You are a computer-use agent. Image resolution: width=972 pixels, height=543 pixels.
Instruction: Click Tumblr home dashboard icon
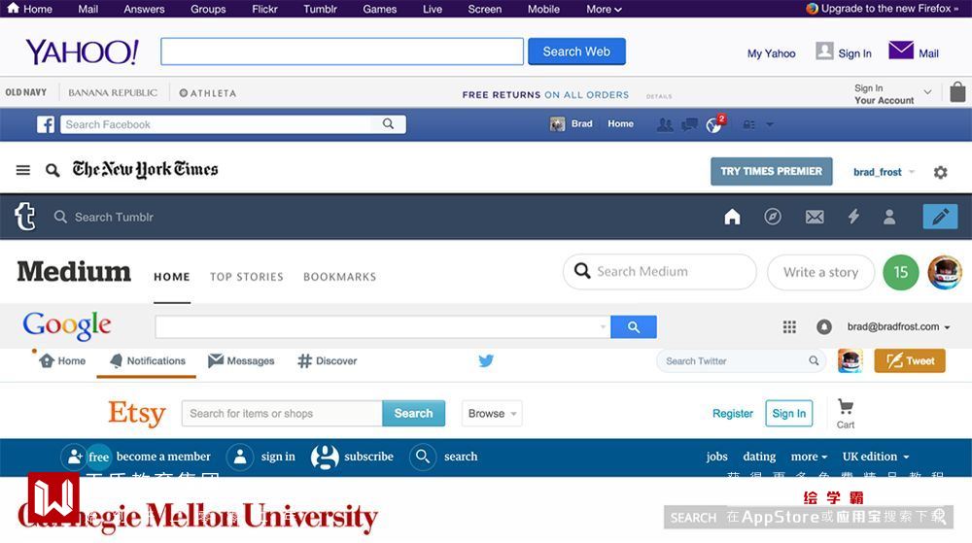pyautogui.click(x=732, y=216)
